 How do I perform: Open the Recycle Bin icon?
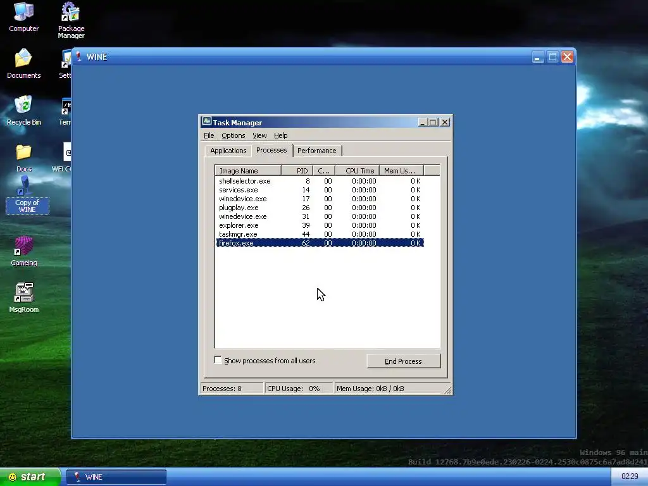click(x=23, y=110)
